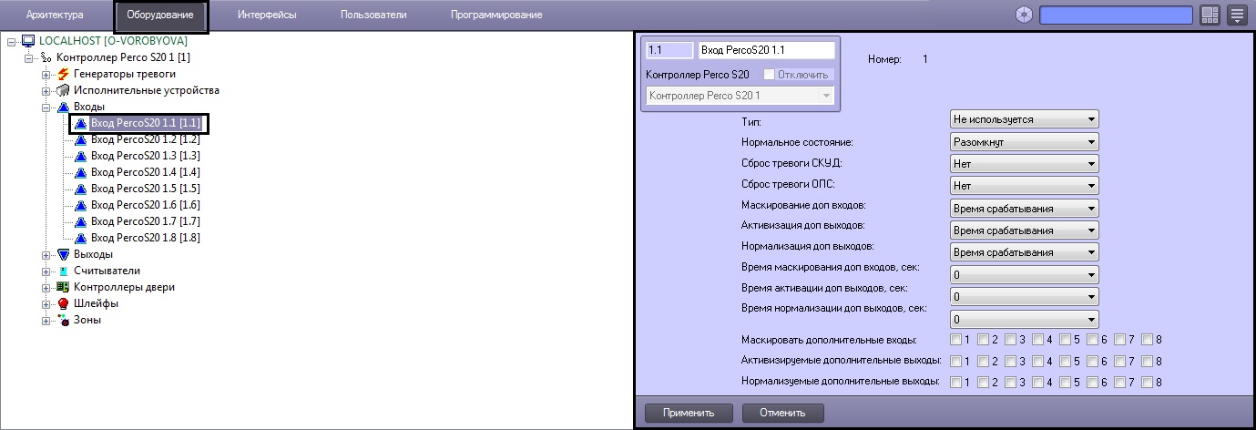Click the grid layout icon at top right

[1210, 15]
